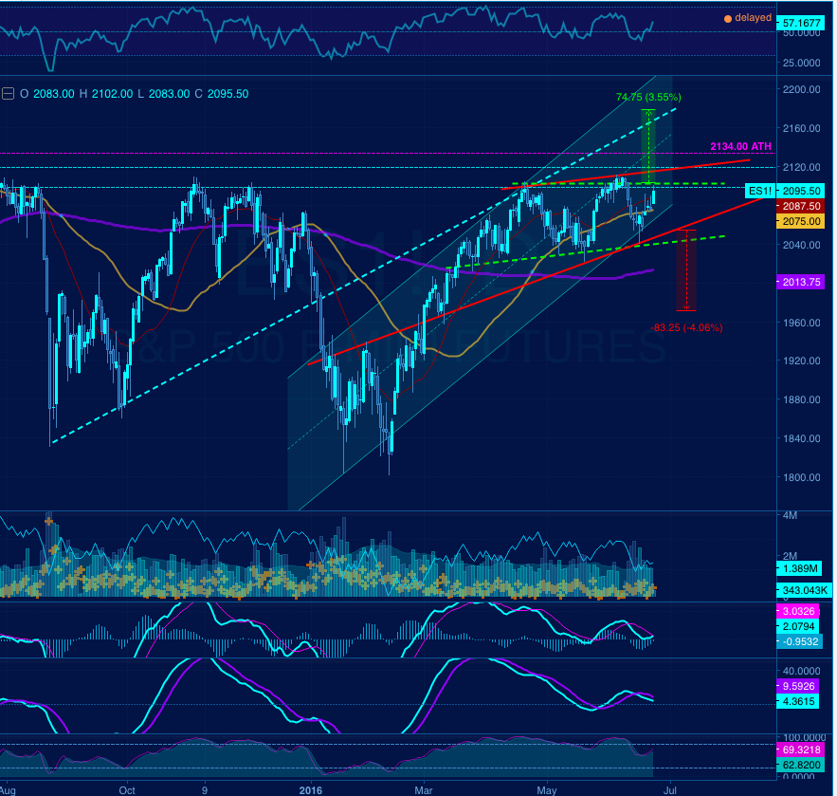Image resolution: width=837 pixels, height=796 pixels.
Task: Select the 2.0794 MACD signal label
Action: pyautogui.click(x=798, y=626)
